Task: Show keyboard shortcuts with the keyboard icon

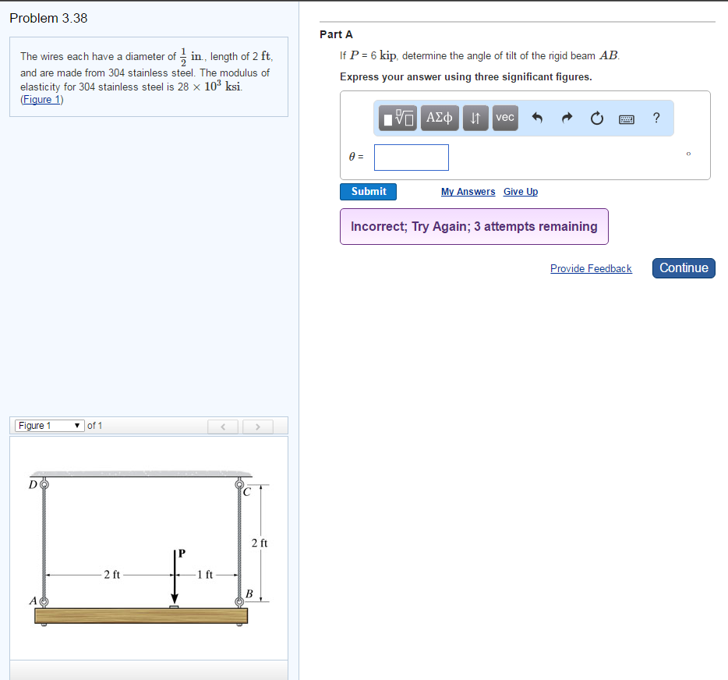Action: click(x=627, y=119)
